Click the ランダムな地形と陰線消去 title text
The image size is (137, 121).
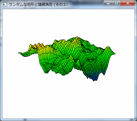[x=31, y=5]
